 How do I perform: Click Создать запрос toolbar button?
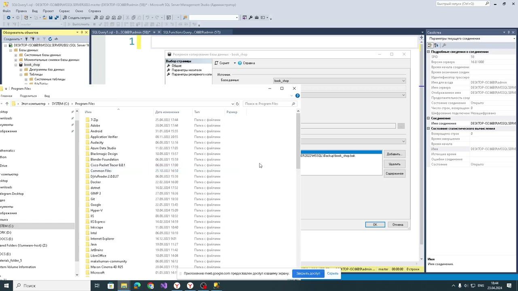pyautogui.click(x=77, y=18)
